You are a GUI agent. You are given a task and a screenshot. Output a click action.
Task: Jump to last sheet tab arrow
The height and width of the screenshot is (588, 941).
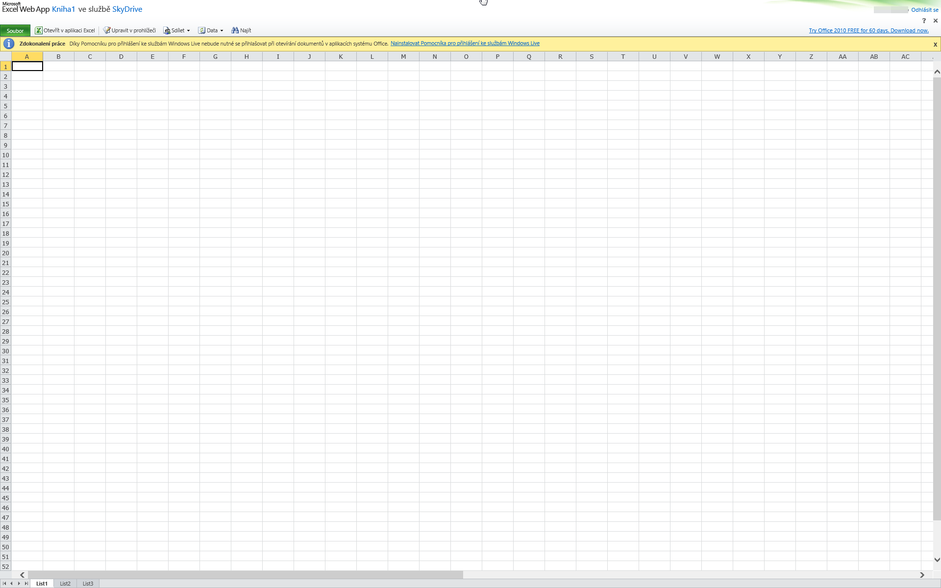(x=26, y=584)
